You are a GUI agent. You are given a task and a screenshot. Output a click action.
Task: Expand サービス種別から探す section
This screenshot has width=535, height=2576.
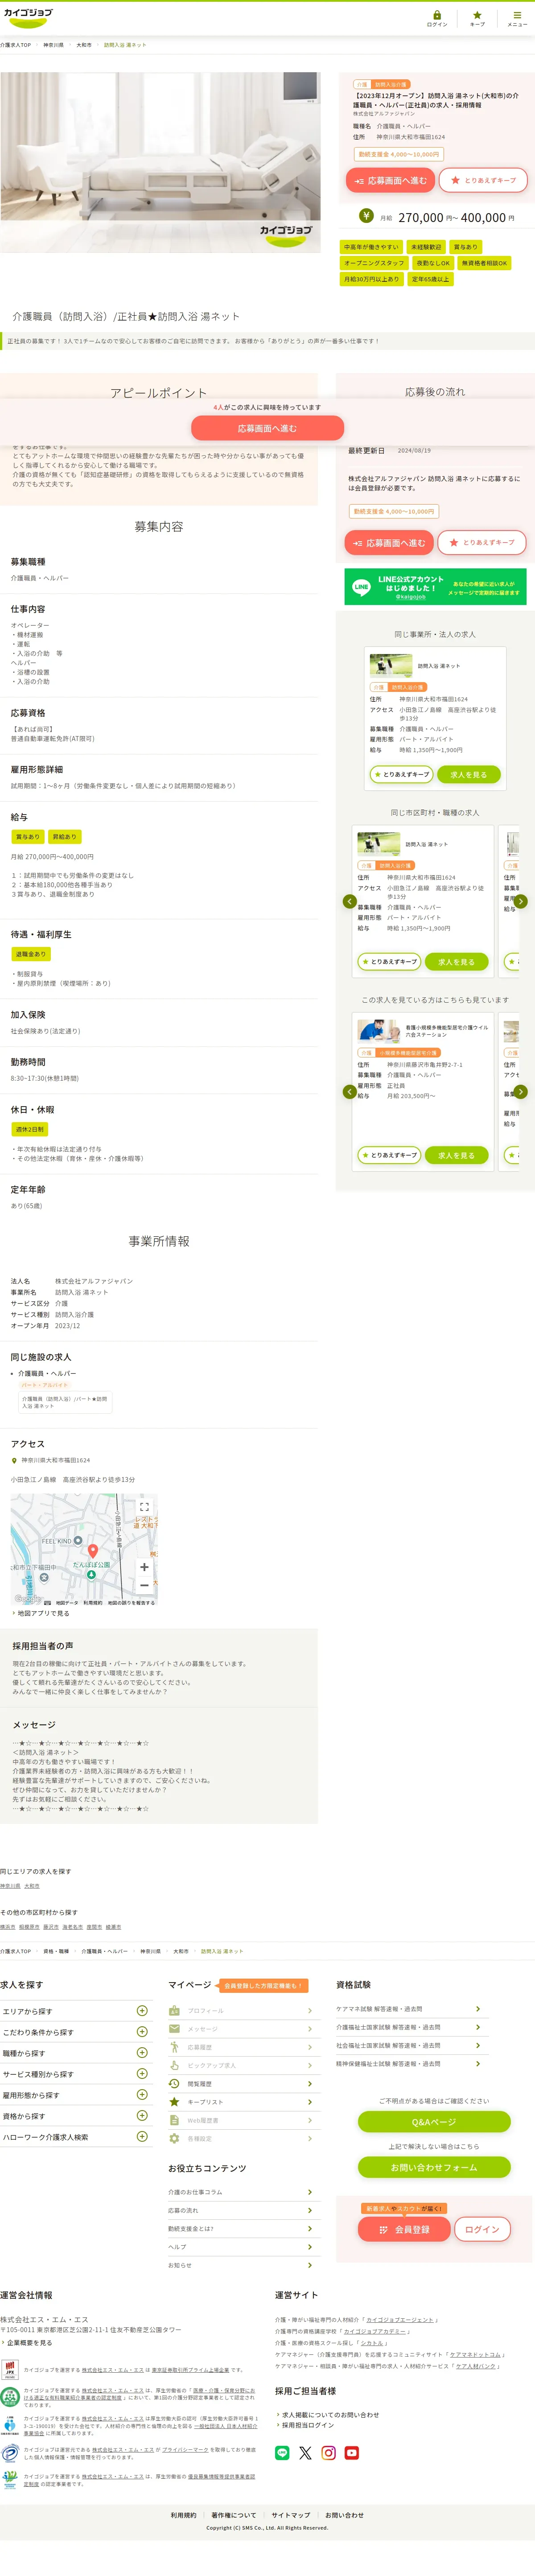coord(75,2074)
